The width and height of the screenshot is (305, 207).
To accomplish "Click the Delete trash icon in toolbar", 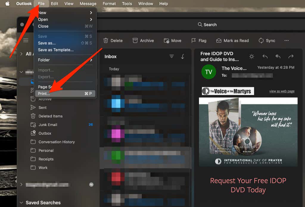I will (106, 41).
